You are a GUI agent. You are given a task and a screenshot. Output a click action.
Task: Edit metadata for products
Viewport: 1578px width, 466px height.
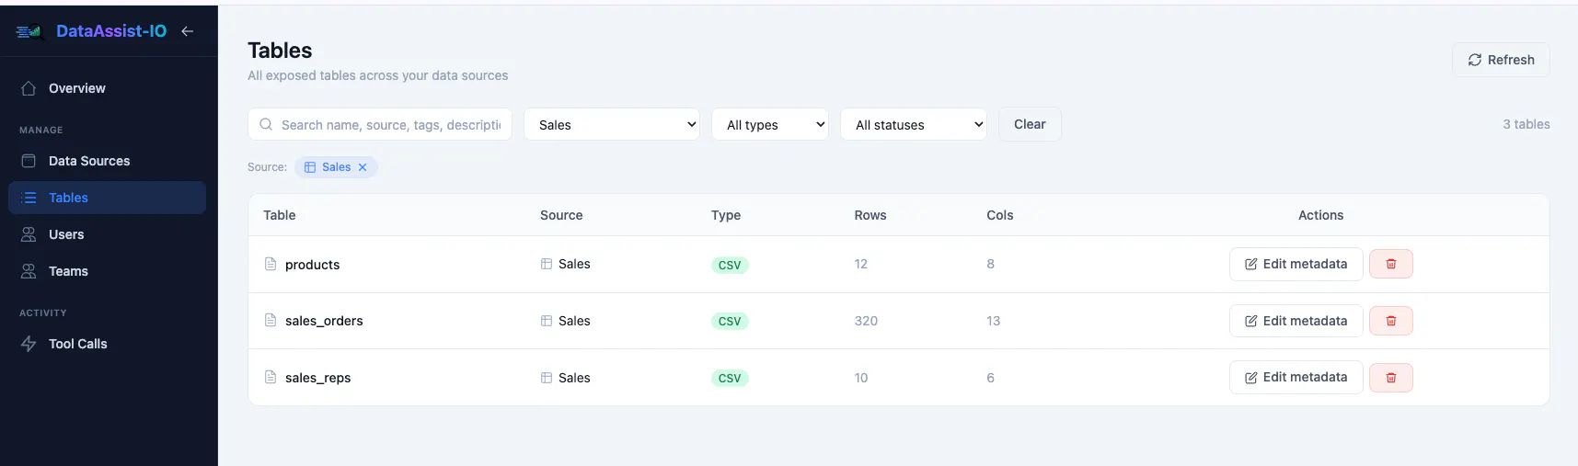(x=1296, y=264)
